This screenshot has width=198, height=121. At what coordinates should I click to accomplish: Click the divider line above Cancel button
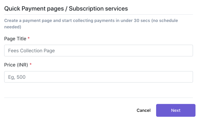tap(99, 98)
